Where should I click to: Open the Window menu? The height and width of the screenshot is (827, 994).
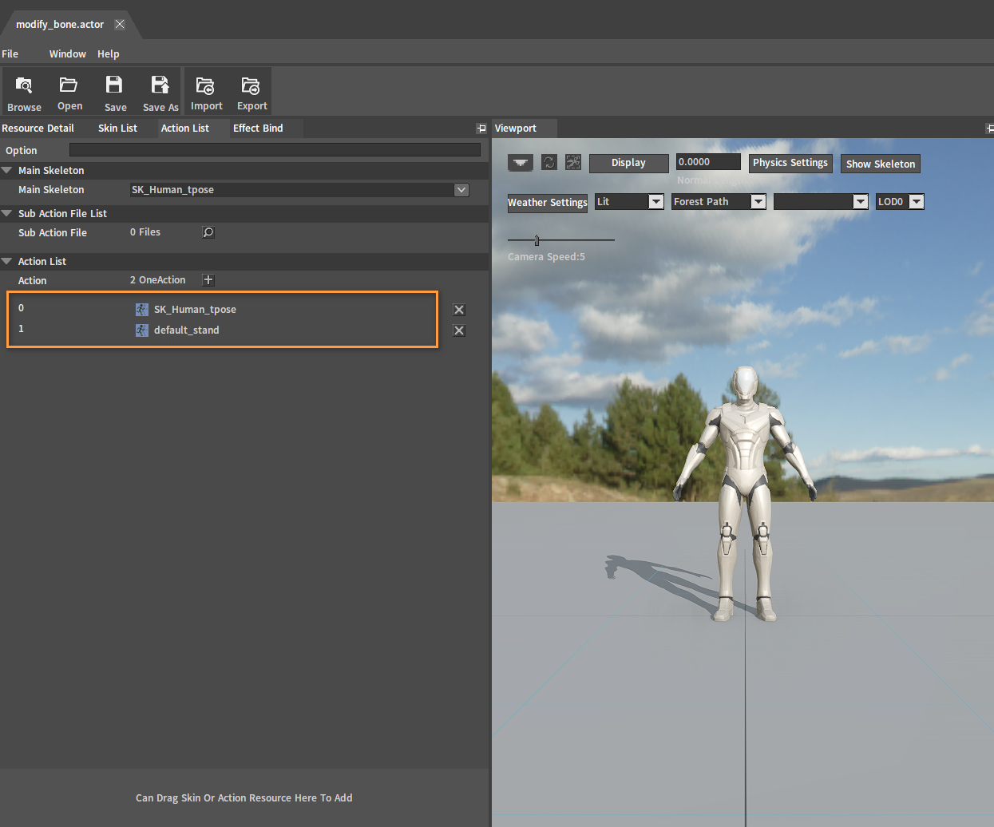tap(67, 54)
